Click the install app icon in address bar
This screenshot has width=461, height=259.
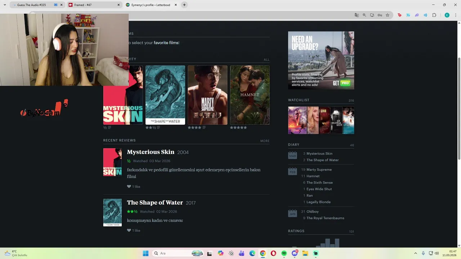pos(372,15)
